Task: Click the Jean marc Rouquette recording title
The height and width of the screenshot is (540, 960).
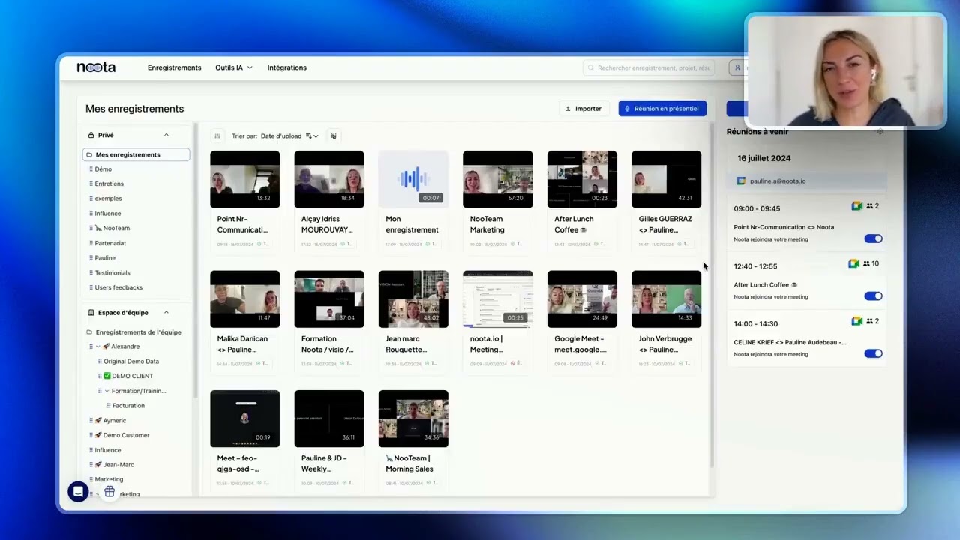Action: tap(406, 343)
